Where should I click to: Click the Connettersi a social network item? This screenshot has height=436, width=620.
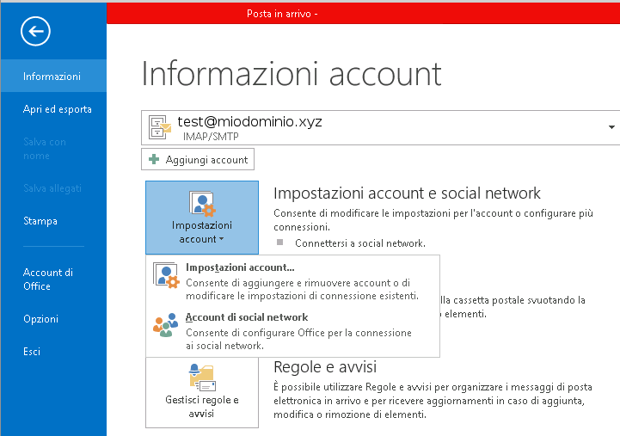click(x=359, y=243)
